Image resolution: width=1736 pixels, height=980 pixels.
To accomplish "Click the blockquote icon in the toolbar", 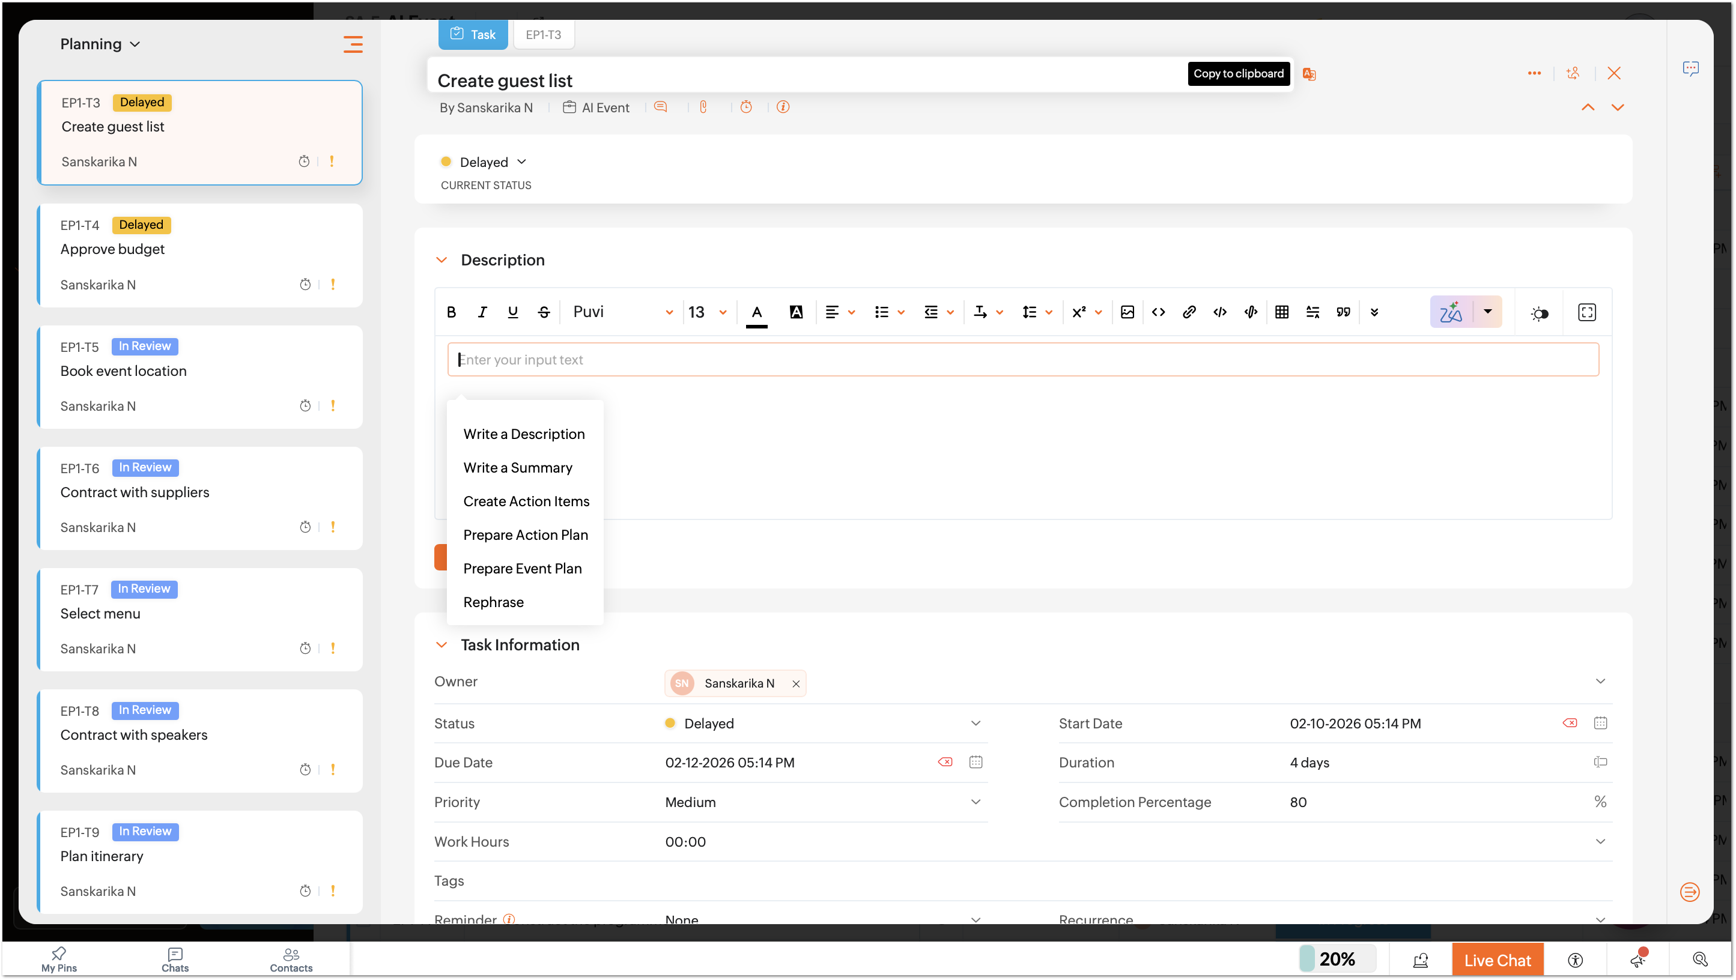I will (1343, 312).
